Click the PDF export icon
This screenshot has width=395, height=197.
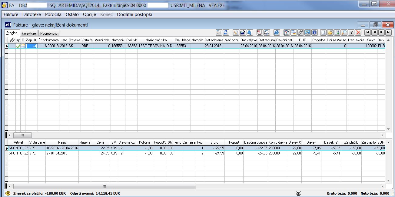(x=259, y=32)
